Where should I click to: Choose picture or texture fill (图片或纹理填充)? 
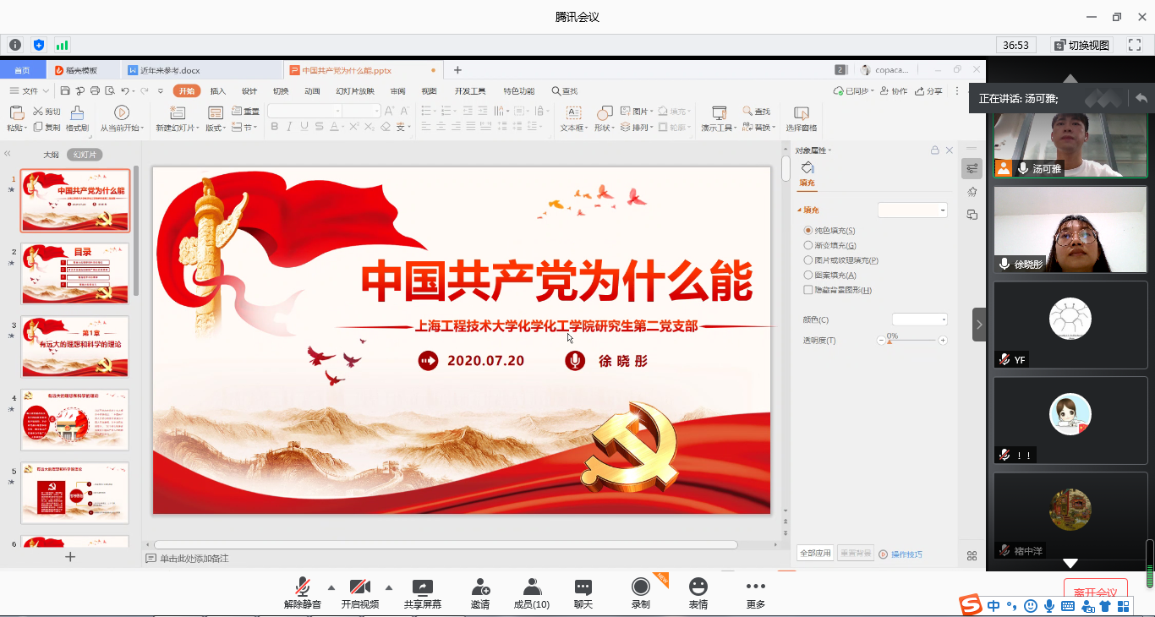[808, 260]
